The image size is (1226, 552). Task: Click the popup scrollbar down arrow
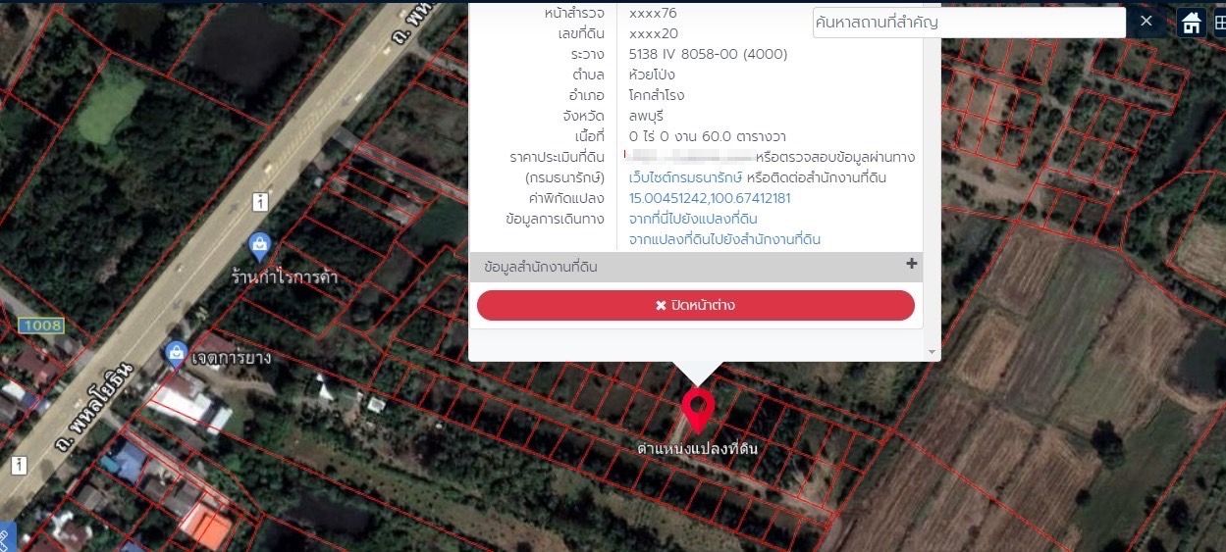[x=932, y=352]
